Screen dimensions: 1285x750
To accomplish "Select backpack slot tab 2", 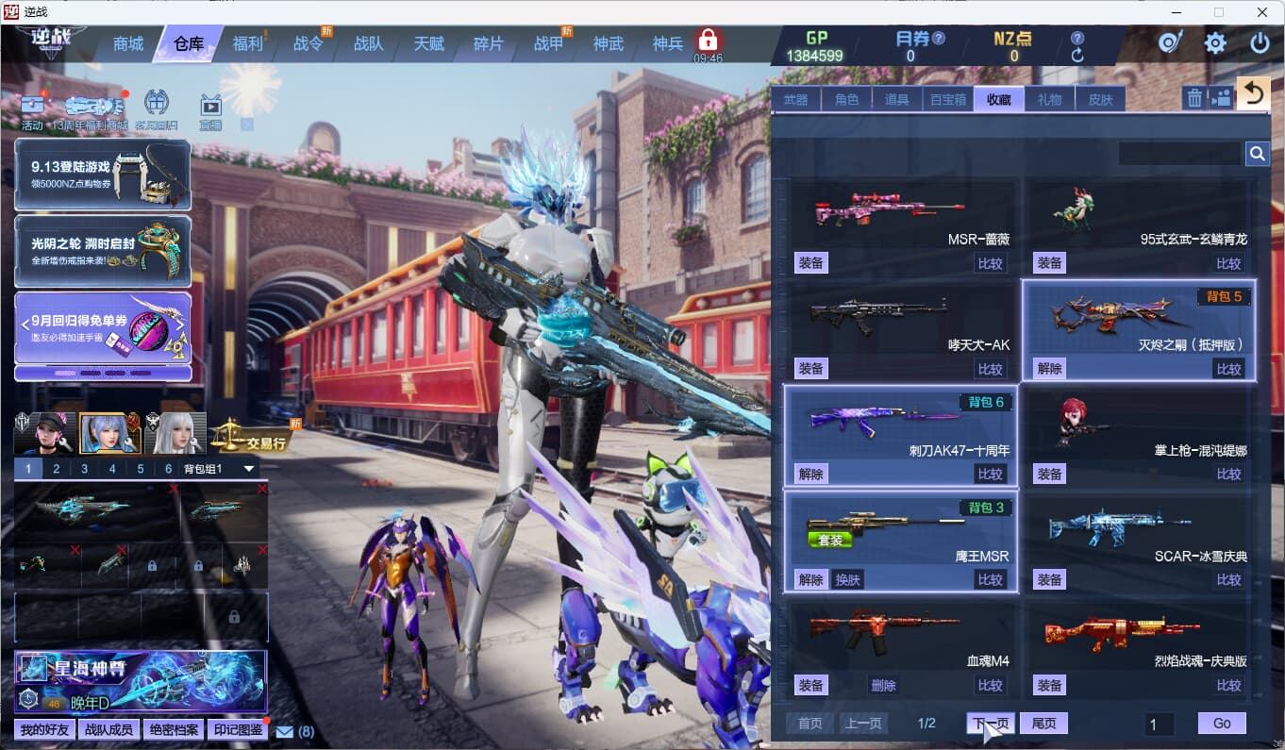I will (57, 469).
